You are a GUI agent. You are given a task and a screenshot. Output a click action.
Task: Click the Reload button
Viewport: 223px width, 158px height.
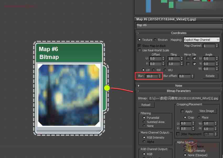pos(146,105)
